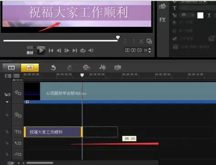Select the second title radio button
This screenshot has height=165, width=216.
(x=174, y=31)
